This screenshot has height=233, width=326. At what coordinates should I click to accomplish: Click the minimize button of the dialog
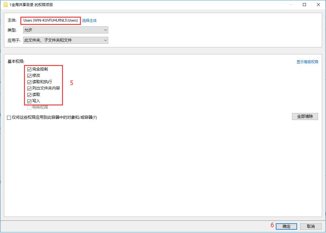(290, 5)
